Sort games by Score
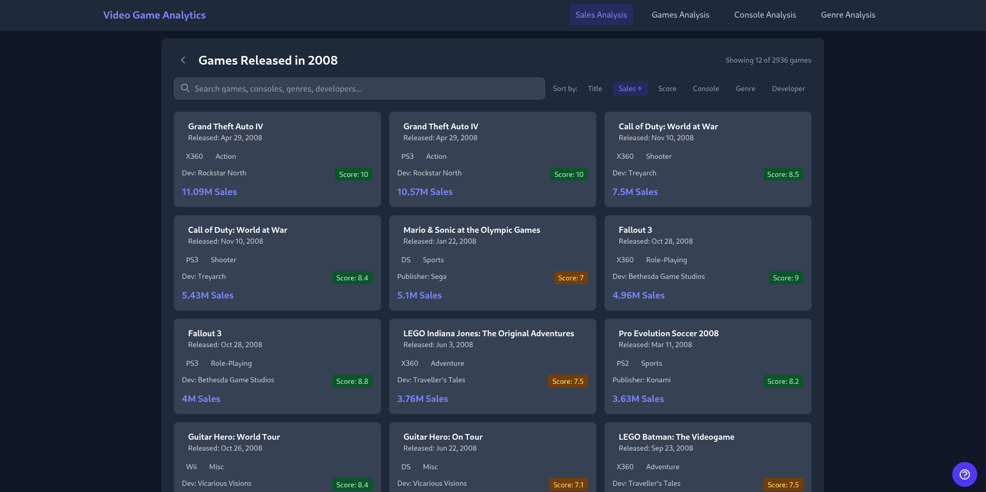This screenshot has width=986, height=492. (x=667, y=88)
